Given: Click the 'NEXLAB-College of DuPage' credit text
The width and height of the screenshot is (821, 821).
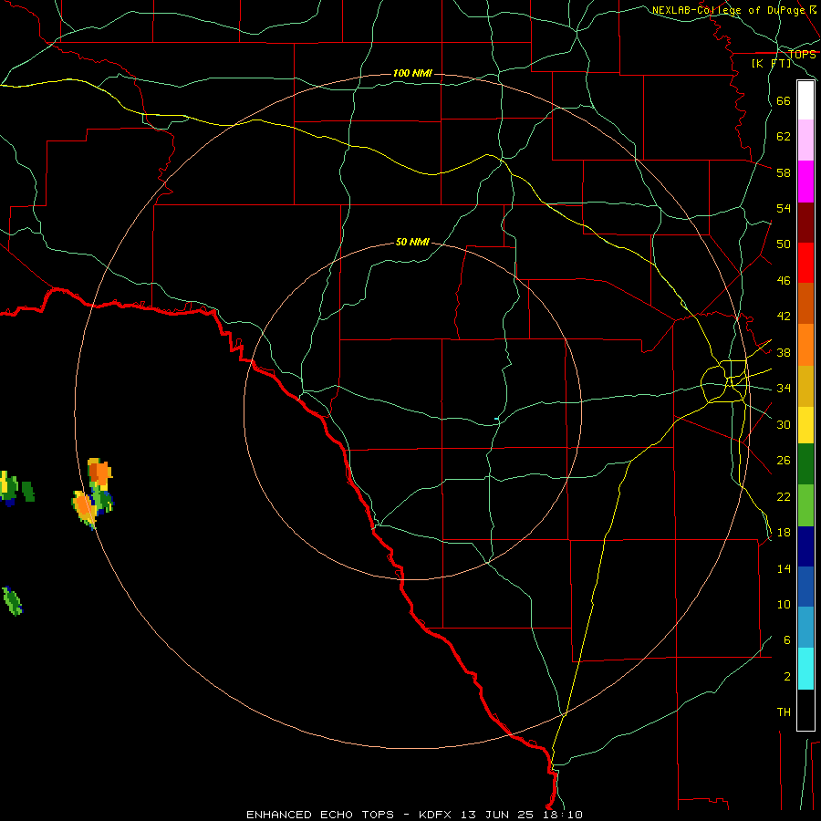Looking at the screenshot, I should click(728, 10).
